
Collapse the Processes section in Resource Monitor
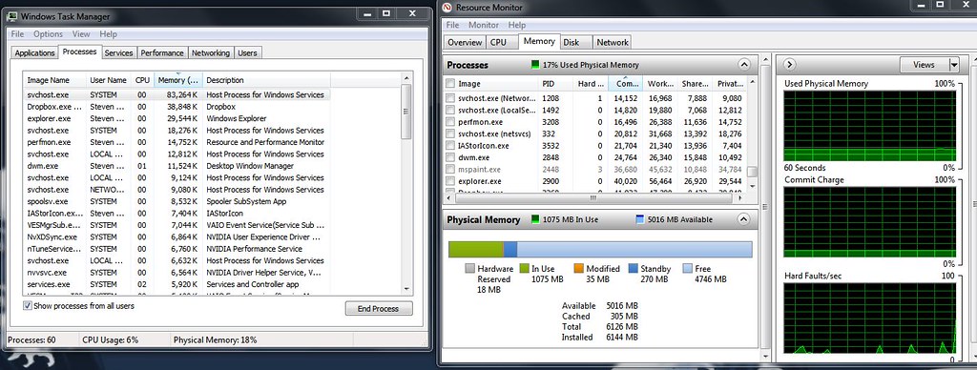click(743, 65)
